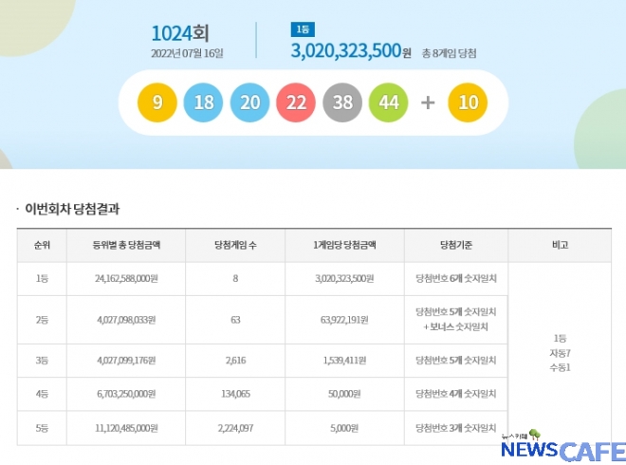Select the 3등 per-game prize 1,539,411원
This screenshot has width=626, height=465.
(x=345, y=361)
